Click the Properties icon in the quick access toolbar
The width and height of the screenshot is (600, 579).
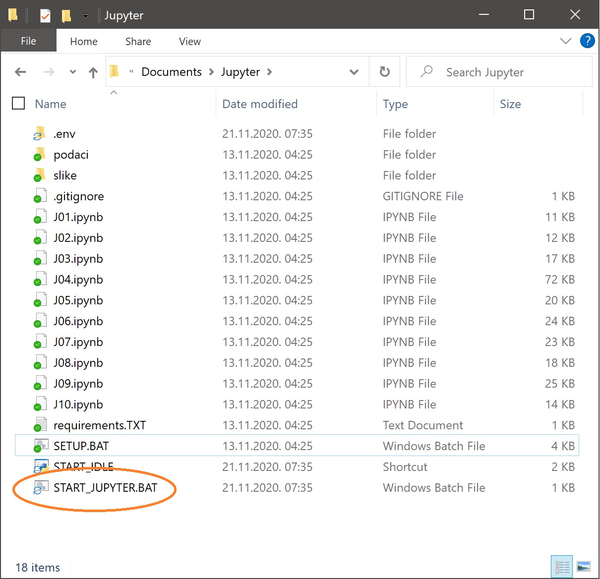[45, 15]
